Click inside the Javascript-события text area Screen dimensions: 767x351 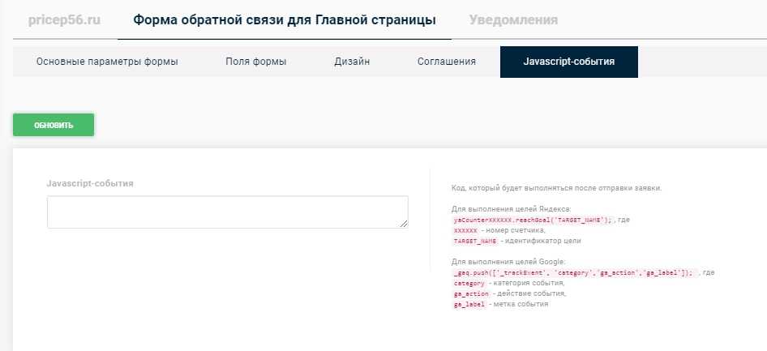(227, 212)
